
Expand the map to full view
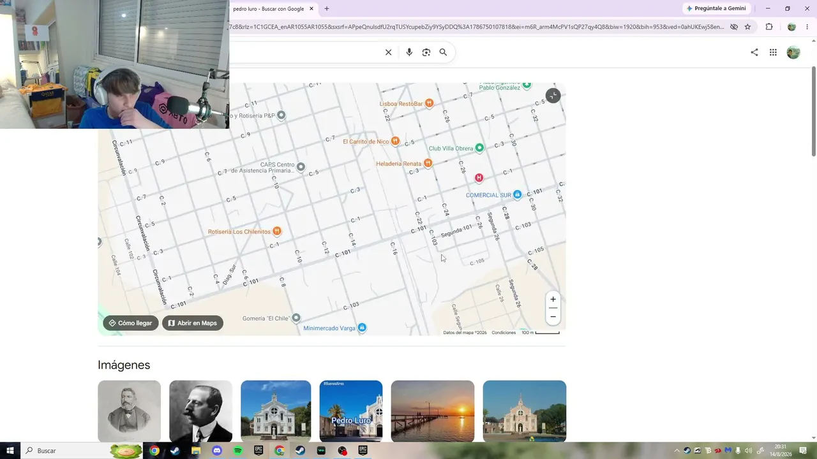[x=553, y=96]
